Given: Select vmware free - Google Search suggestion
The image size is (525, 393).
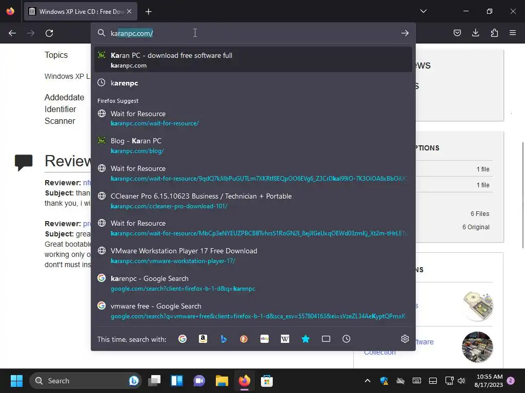Looking at the screenshot, I should (x=253, y=311).
